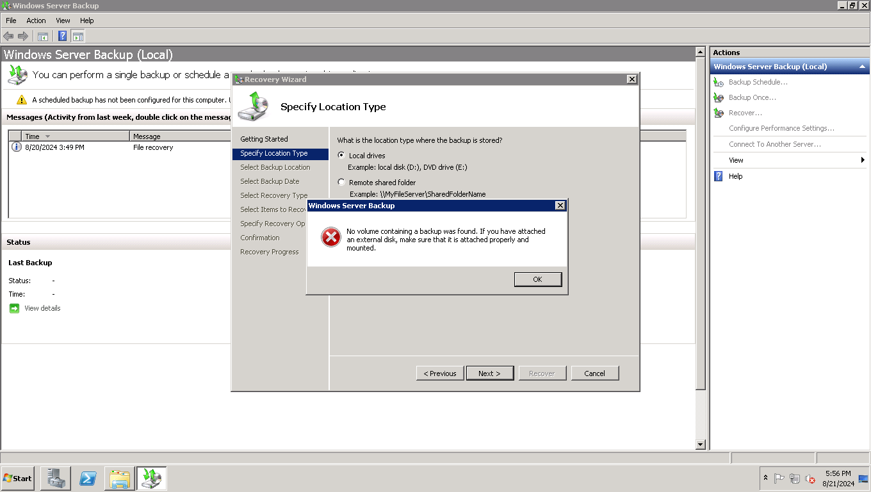Open the Help menu
The width and height of the screenshot is (871, 492).
tap(87, 20)
